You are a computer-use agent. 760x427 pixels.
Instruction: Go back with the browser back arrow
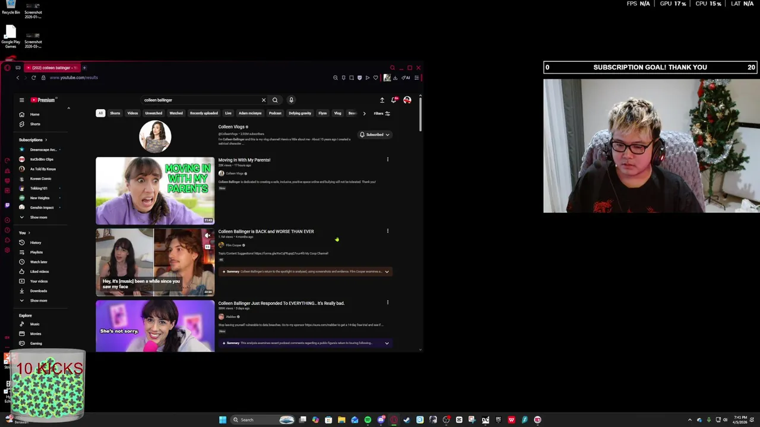(x=18, y=78)
